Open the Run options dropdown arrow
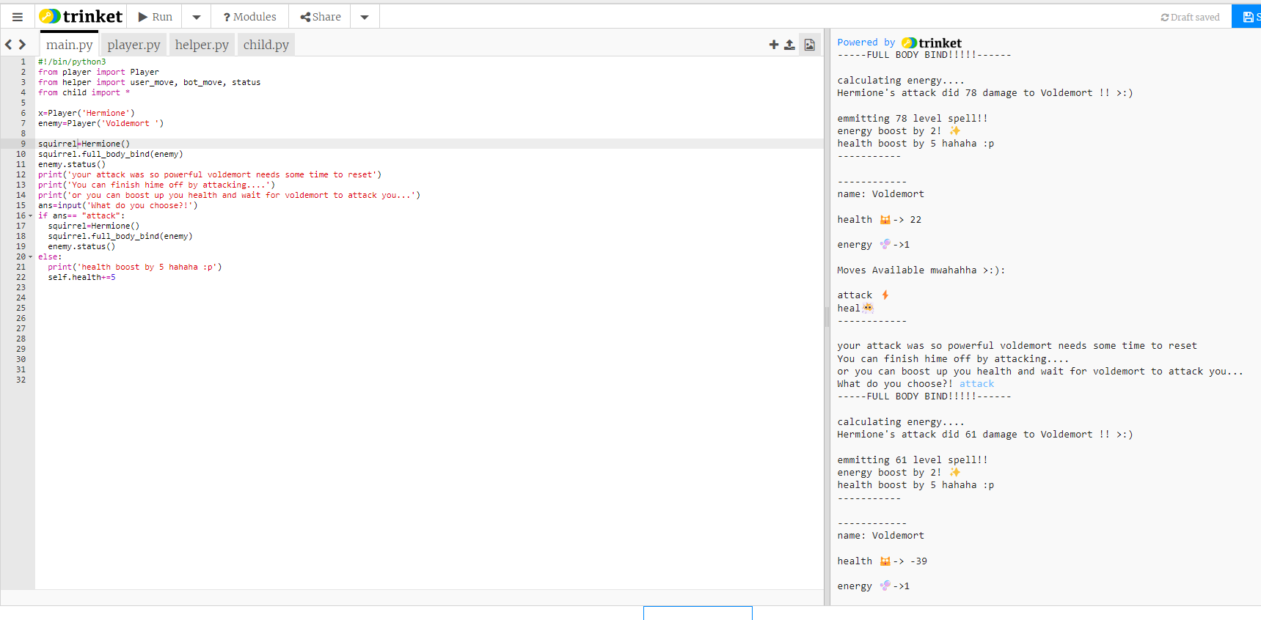Screen dimensions: 1261x620 [x=197, y=17]
